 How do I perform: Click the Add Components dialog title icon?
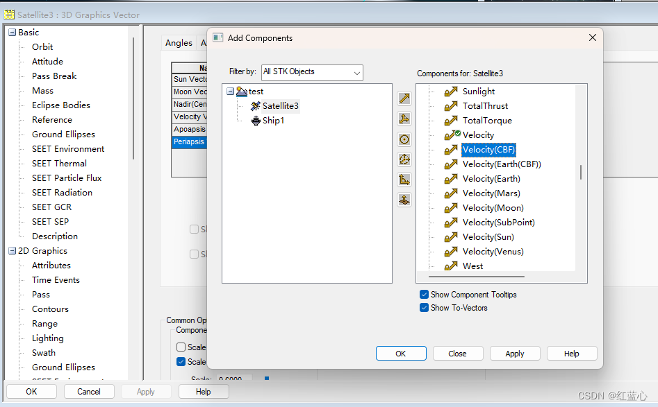coord(217,37)
